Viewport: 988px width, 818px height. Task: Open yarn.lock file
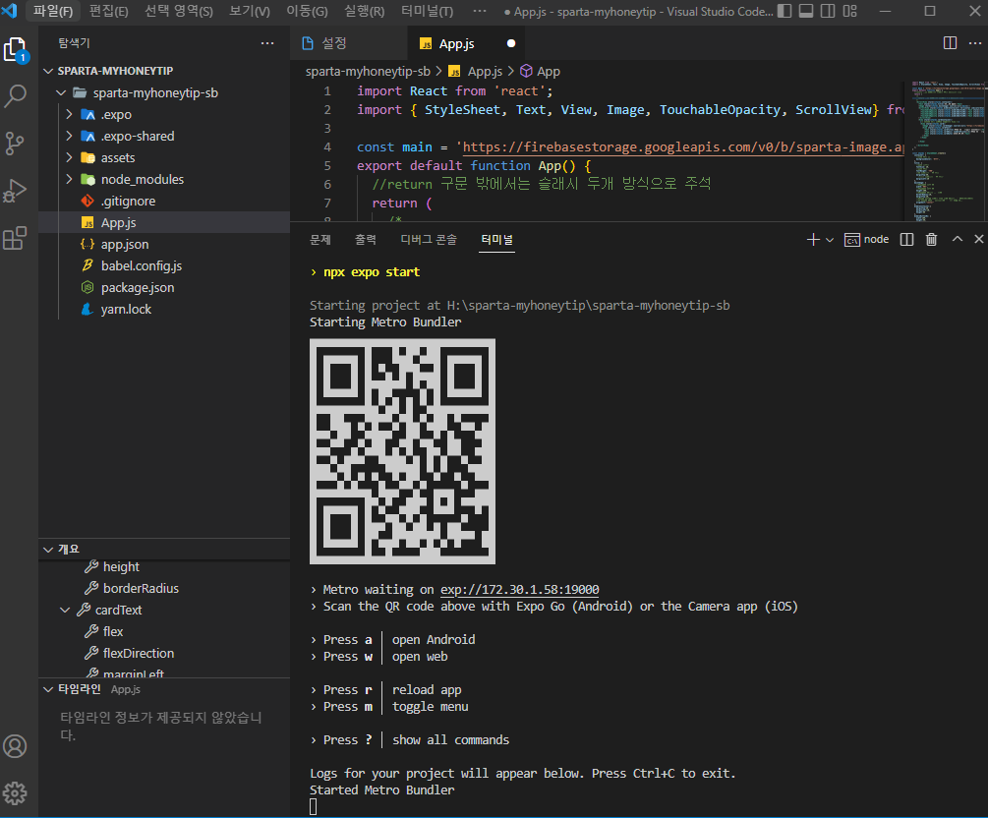(x=164, y=310)
